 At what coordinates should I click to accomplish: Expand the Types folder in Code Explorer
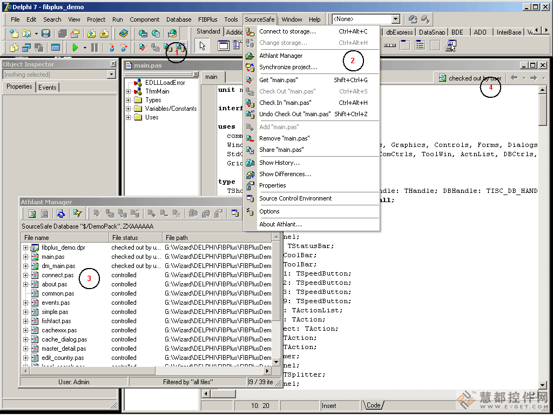click(x=128, y=100)
